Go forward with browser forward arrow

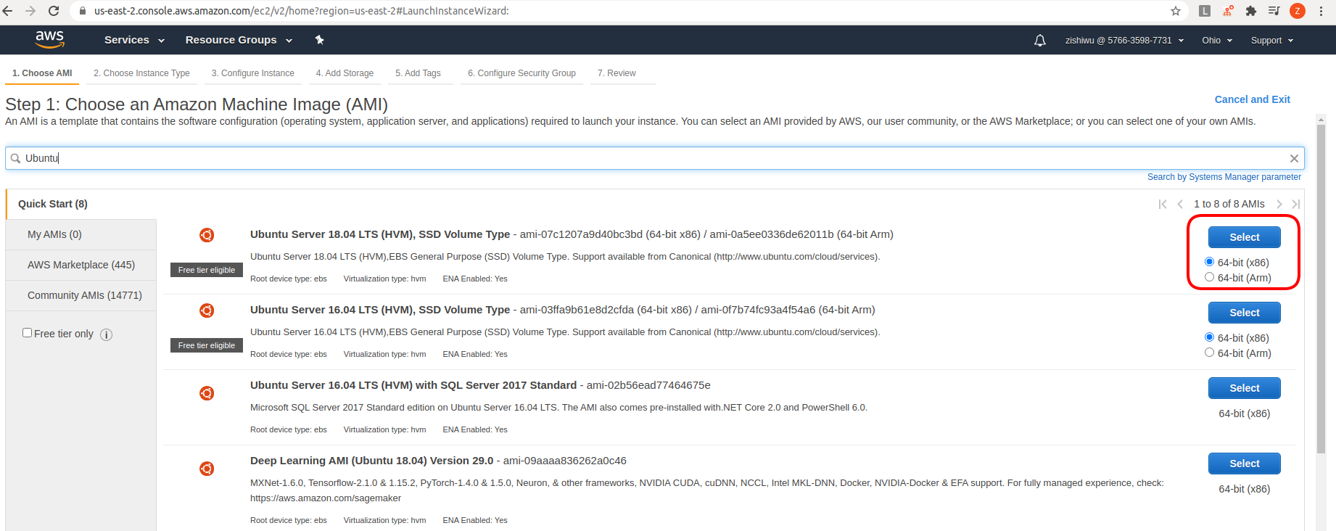[30, 11]
